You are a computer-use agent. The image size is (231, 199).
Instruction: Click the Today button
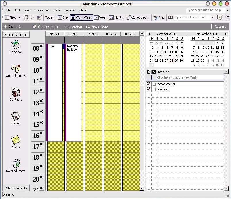[x=49, y=17]
